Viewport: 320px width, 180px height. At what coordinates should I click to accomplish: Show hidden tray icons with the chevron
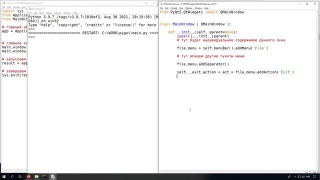(295, 176)
